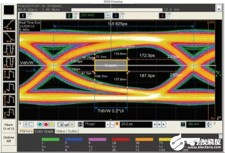Click the green 1 to 4 color swatch

(51, 139)
